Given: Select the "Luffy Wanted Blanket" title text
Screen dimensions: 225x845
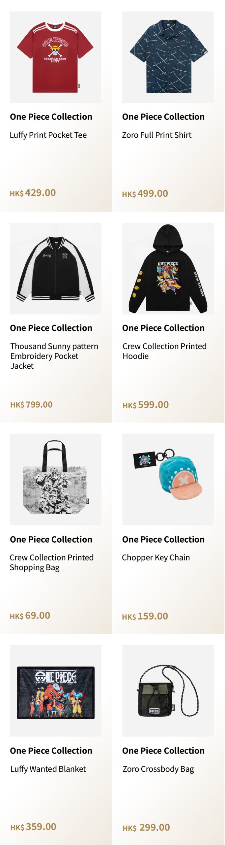Looking at the screenshot, I should (48, 769).
